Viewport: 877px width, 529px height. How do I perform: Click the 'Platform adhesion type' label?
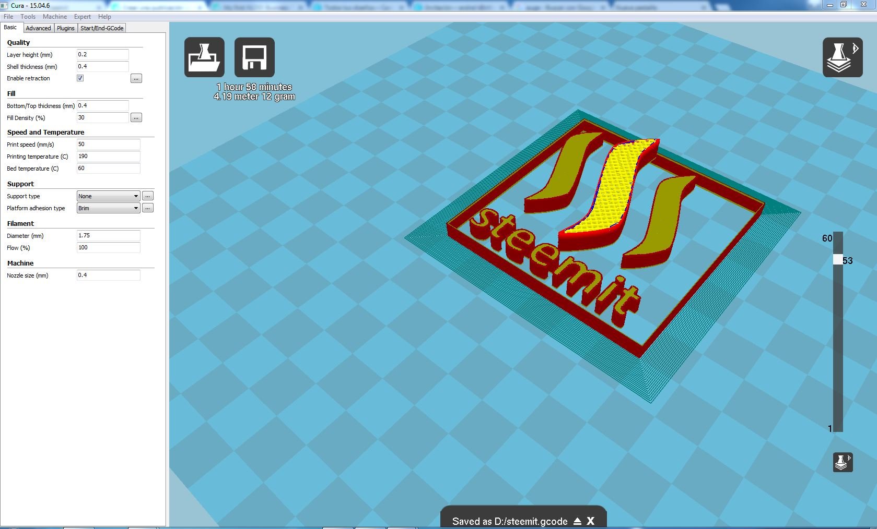point(36,209)
